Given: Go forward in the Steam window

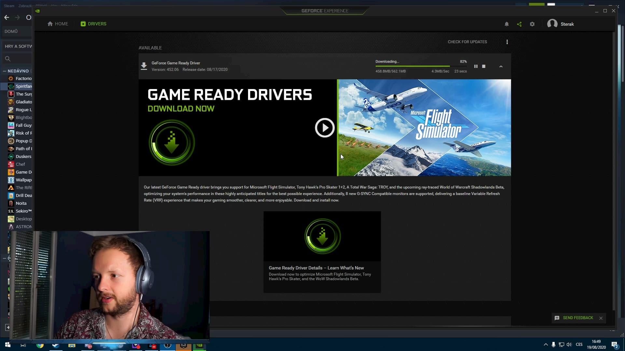Looking at the screenshot, I should click(17, 17).
